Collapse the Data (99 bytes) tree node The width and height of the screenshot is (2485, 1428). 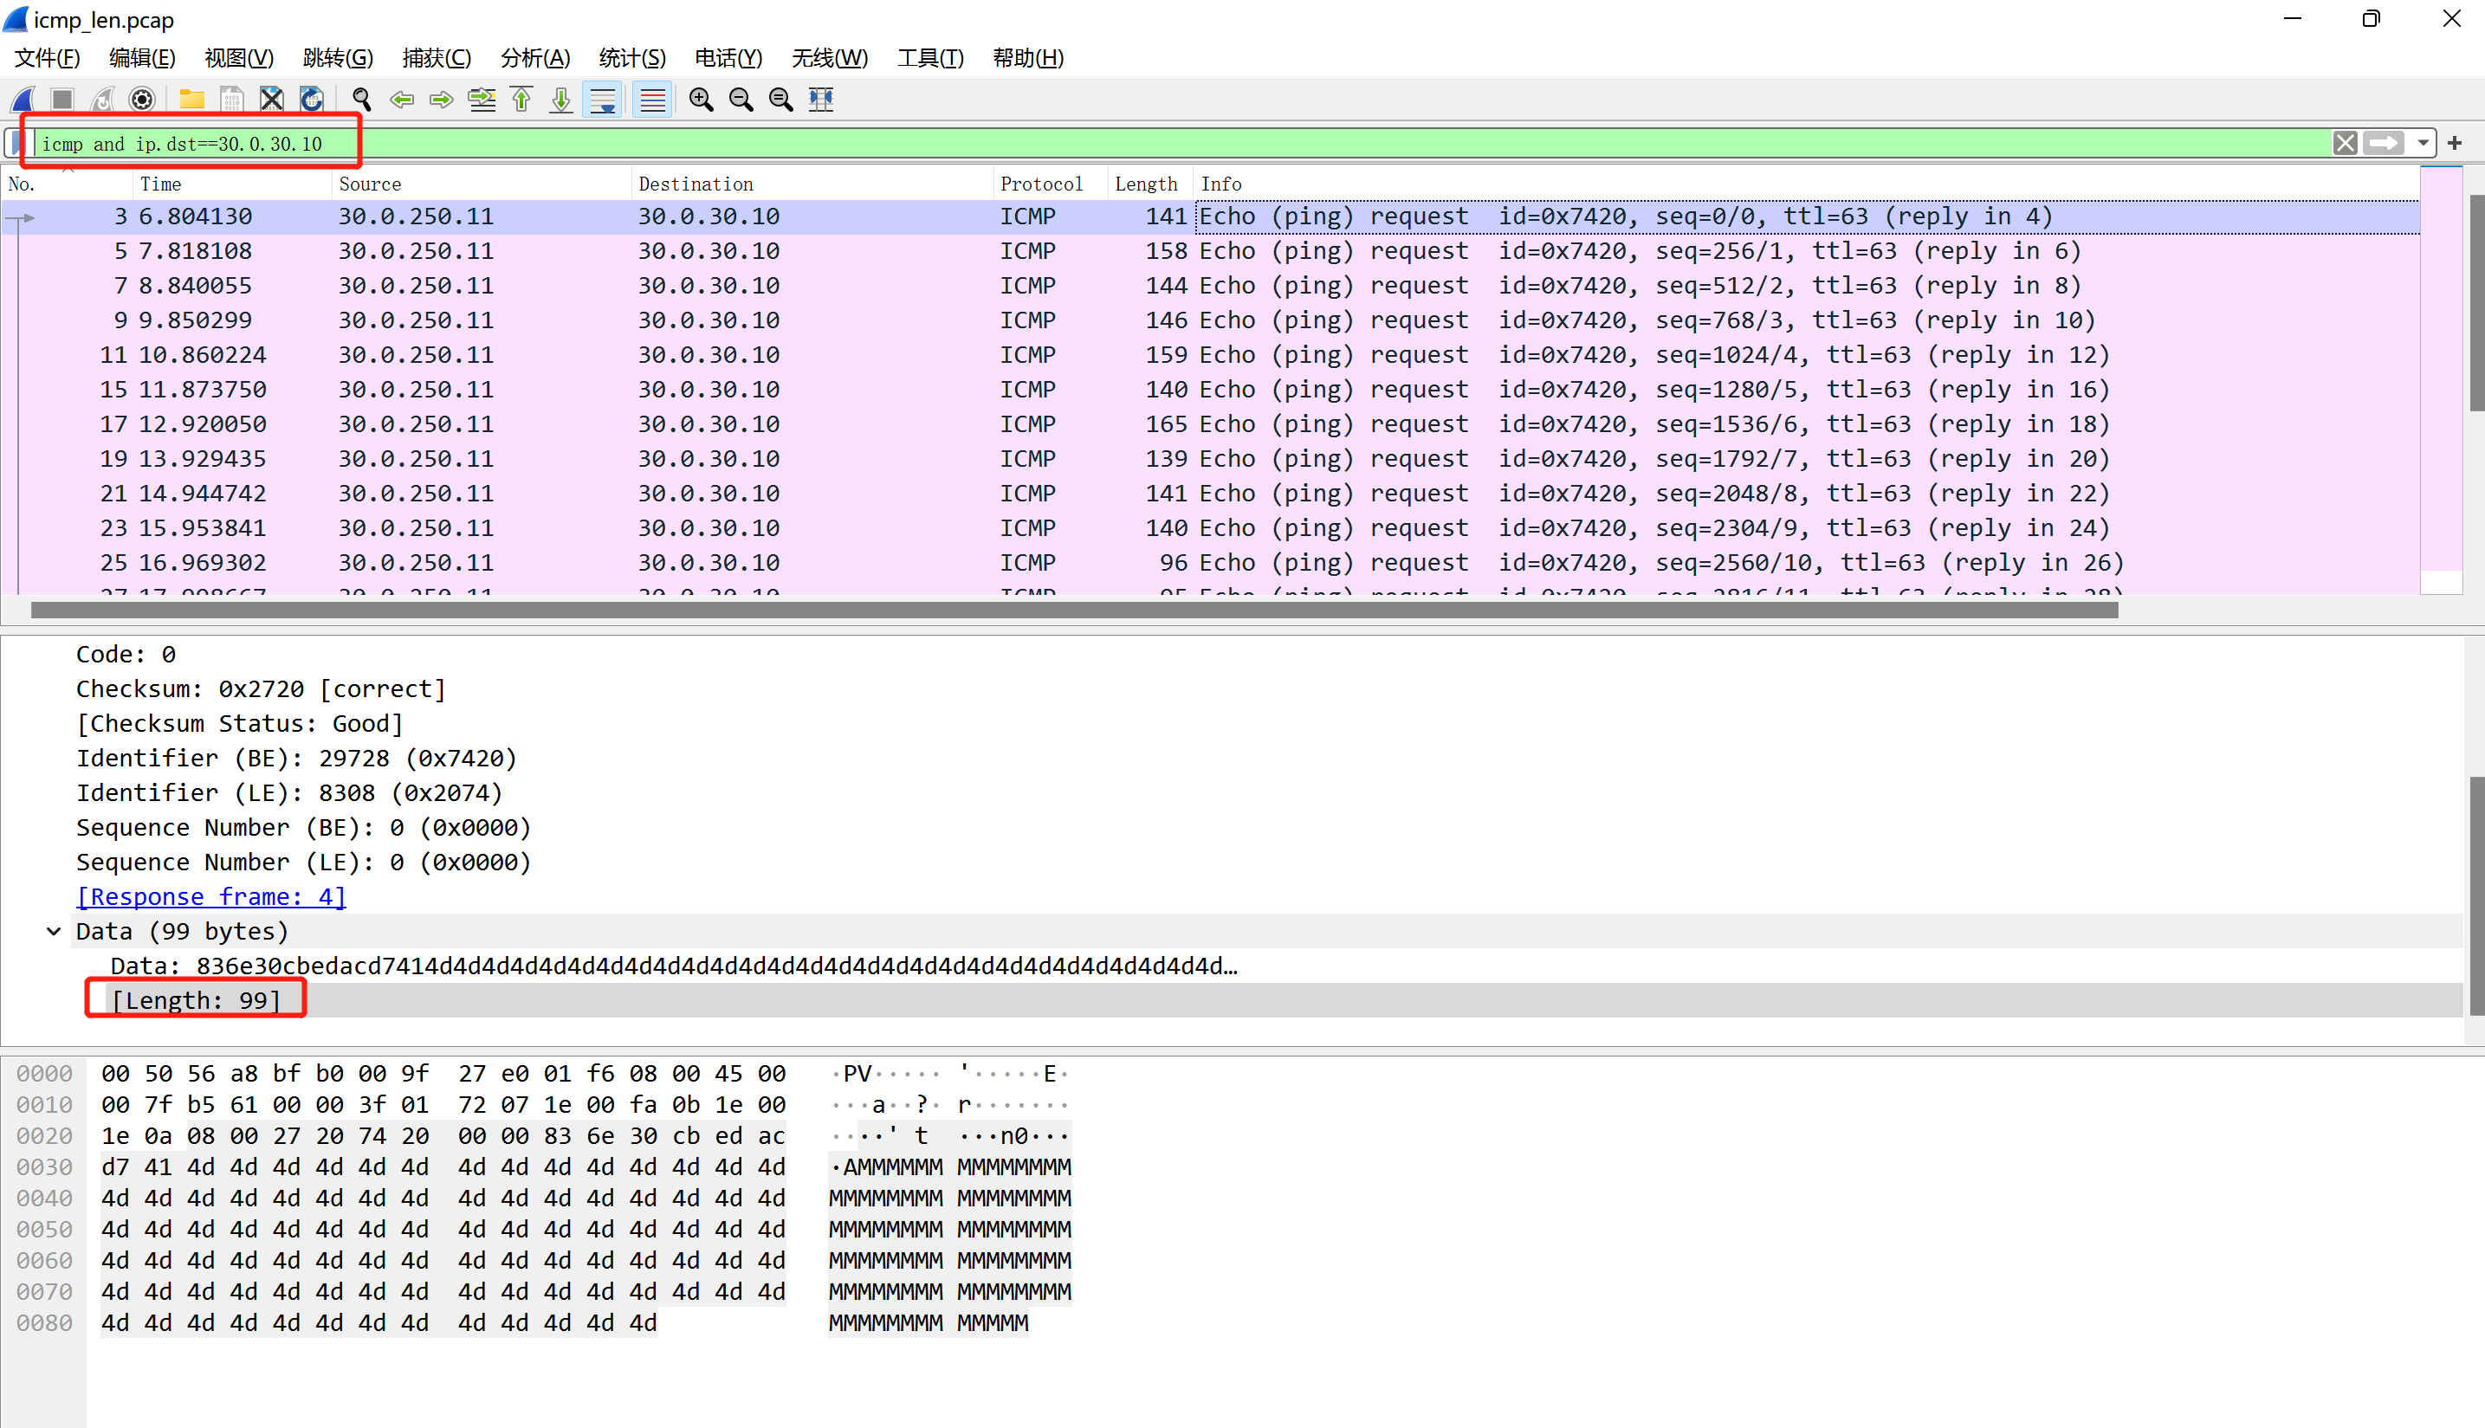pyautogui.click(x=54, y=931)
